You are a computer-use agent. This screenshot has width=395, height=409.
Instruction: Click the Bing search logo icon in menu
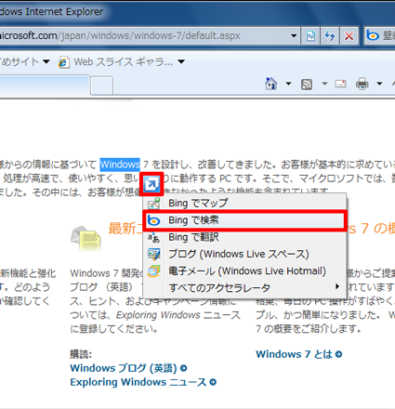pos(153,220)
